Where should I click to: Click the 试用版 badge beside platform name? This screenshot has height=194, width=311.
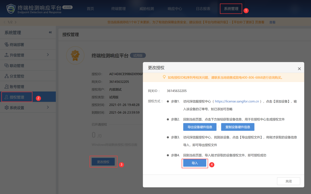138,56
